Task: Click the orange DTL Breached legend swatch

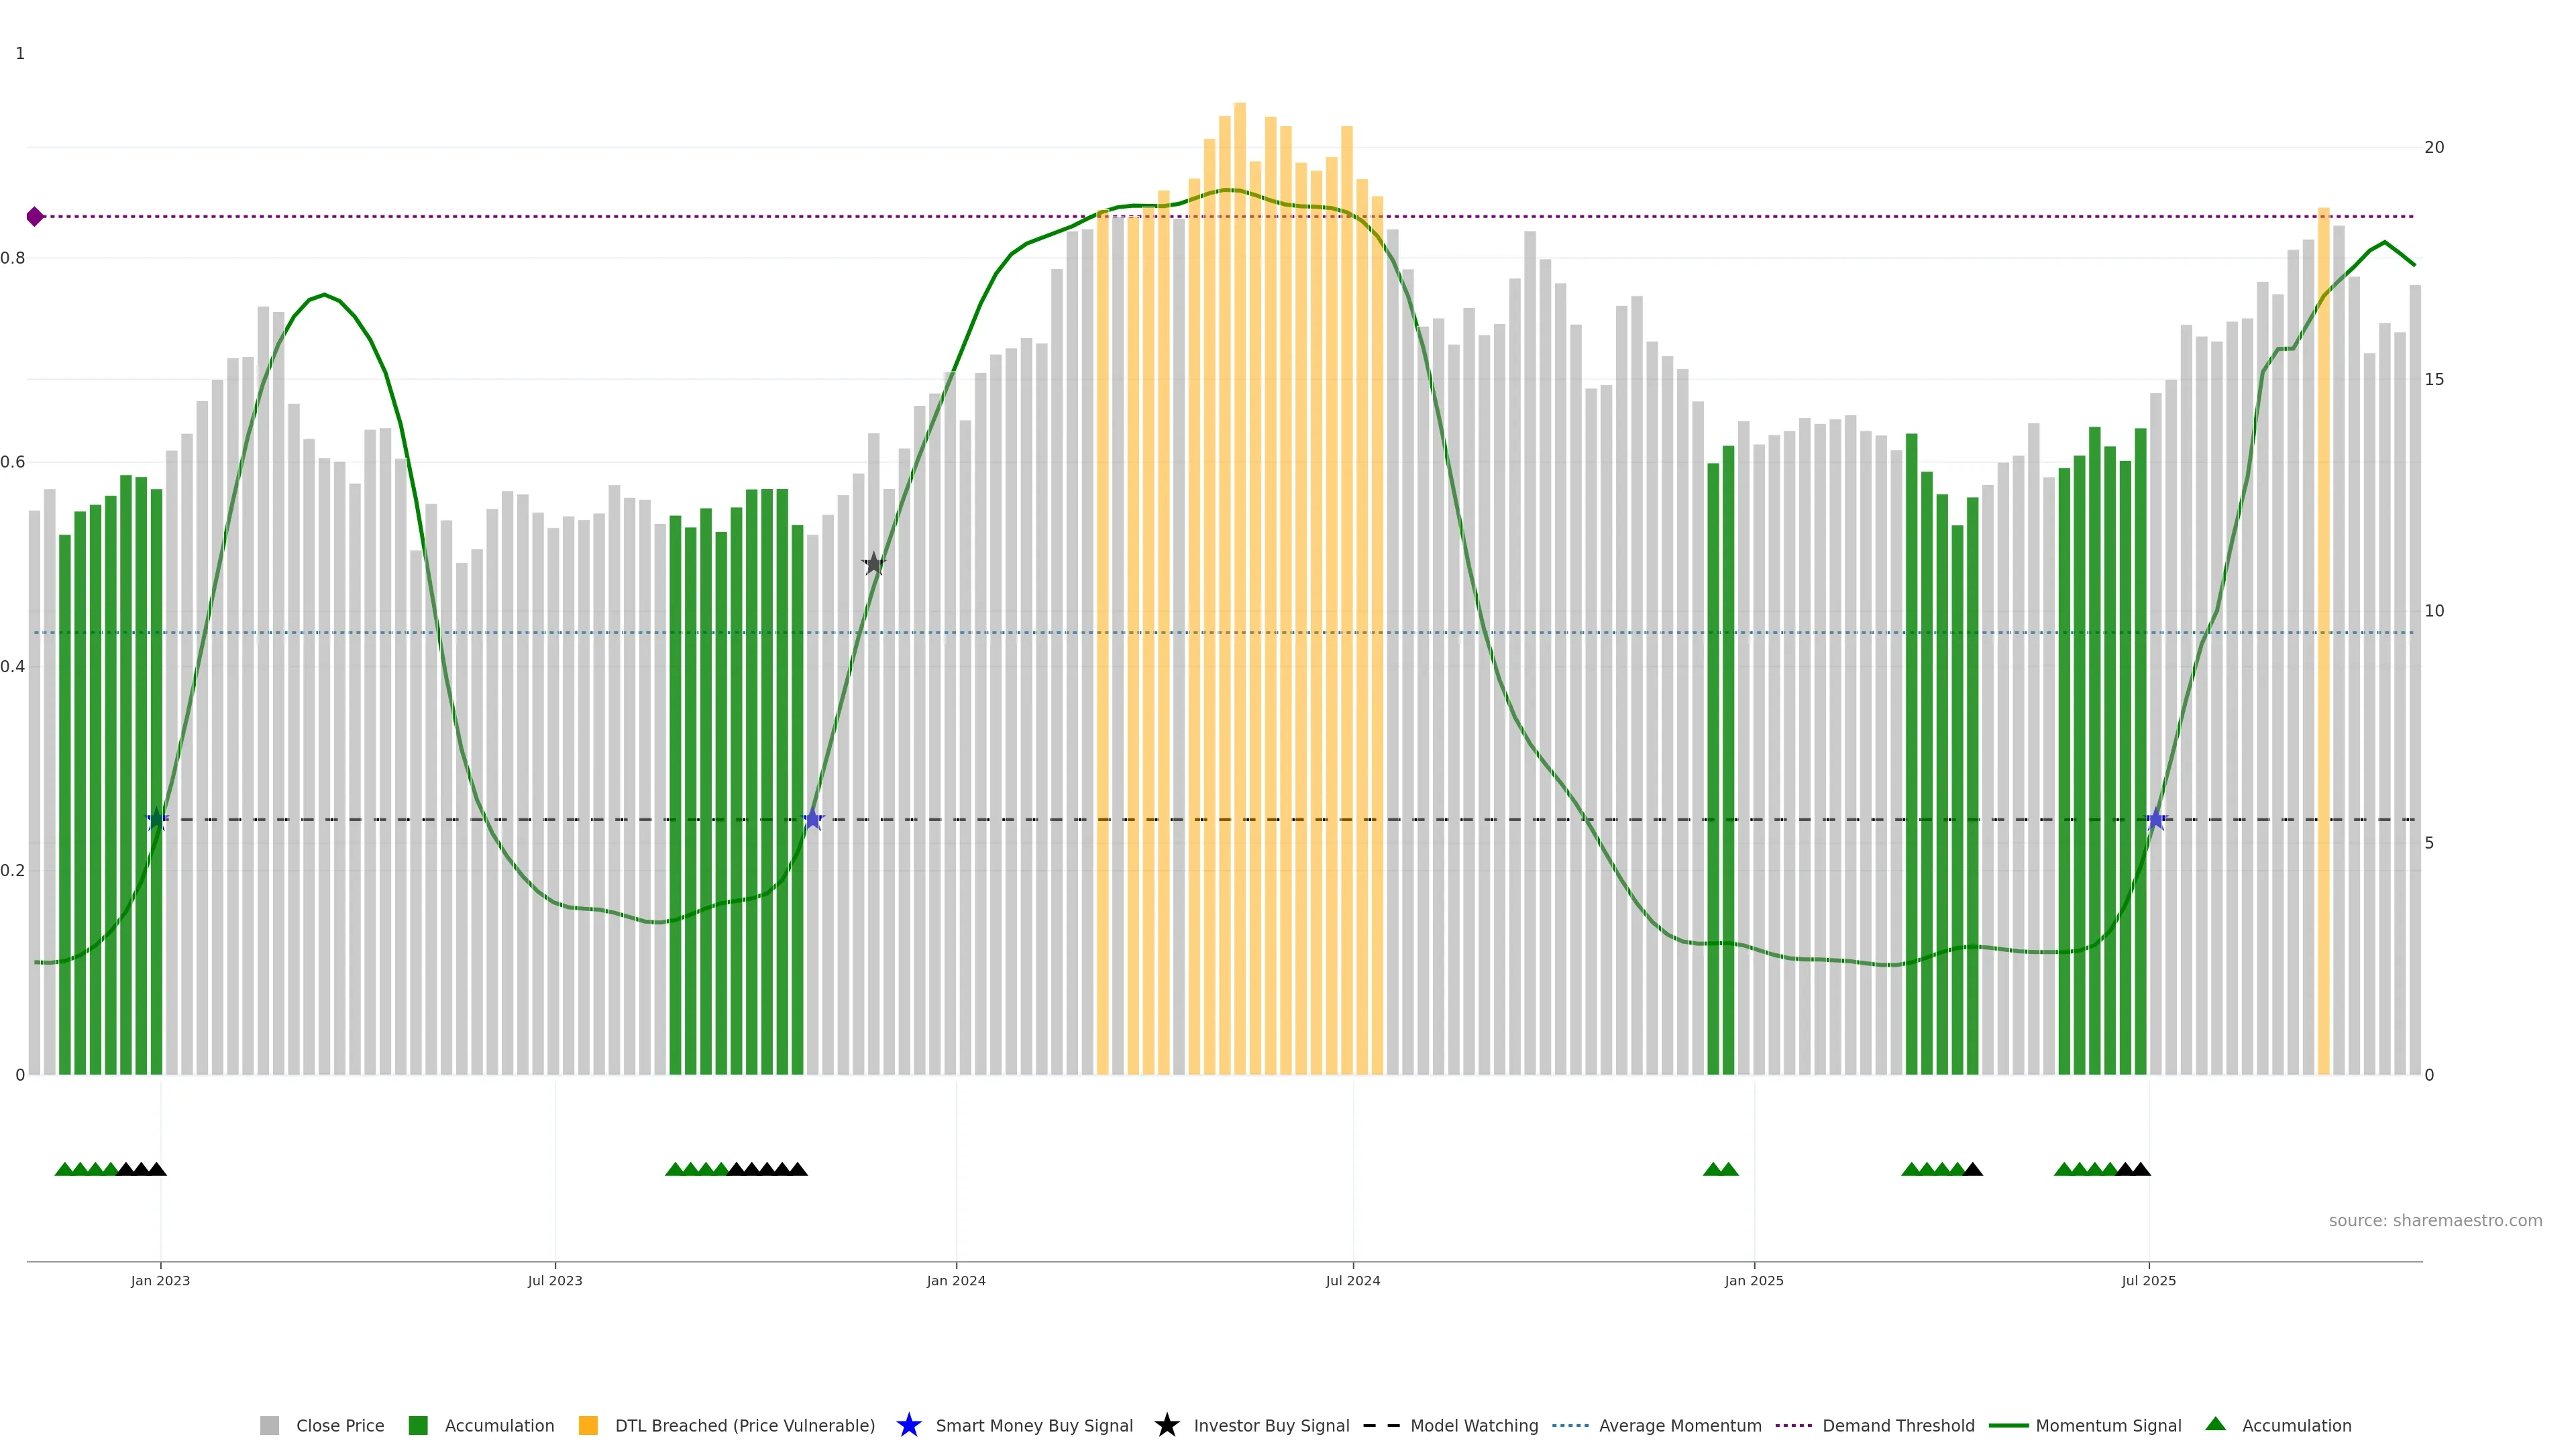Action: tap(588, 1425)
